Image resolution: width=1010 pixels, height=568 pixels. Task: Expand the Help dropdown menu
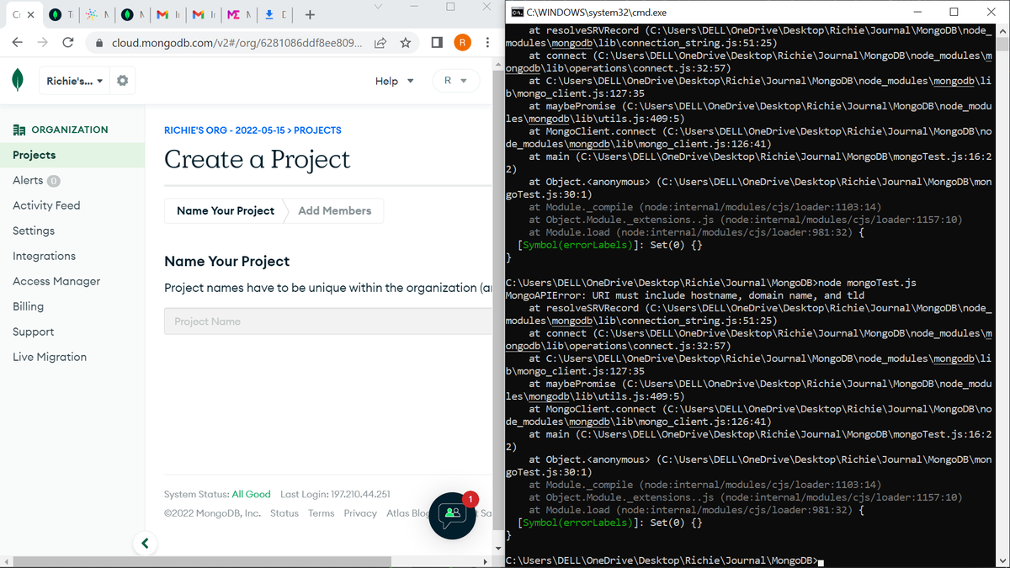[395, 81]
